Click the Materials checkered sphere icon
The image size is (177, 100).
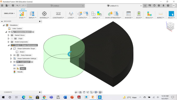[x=44, y=14]
